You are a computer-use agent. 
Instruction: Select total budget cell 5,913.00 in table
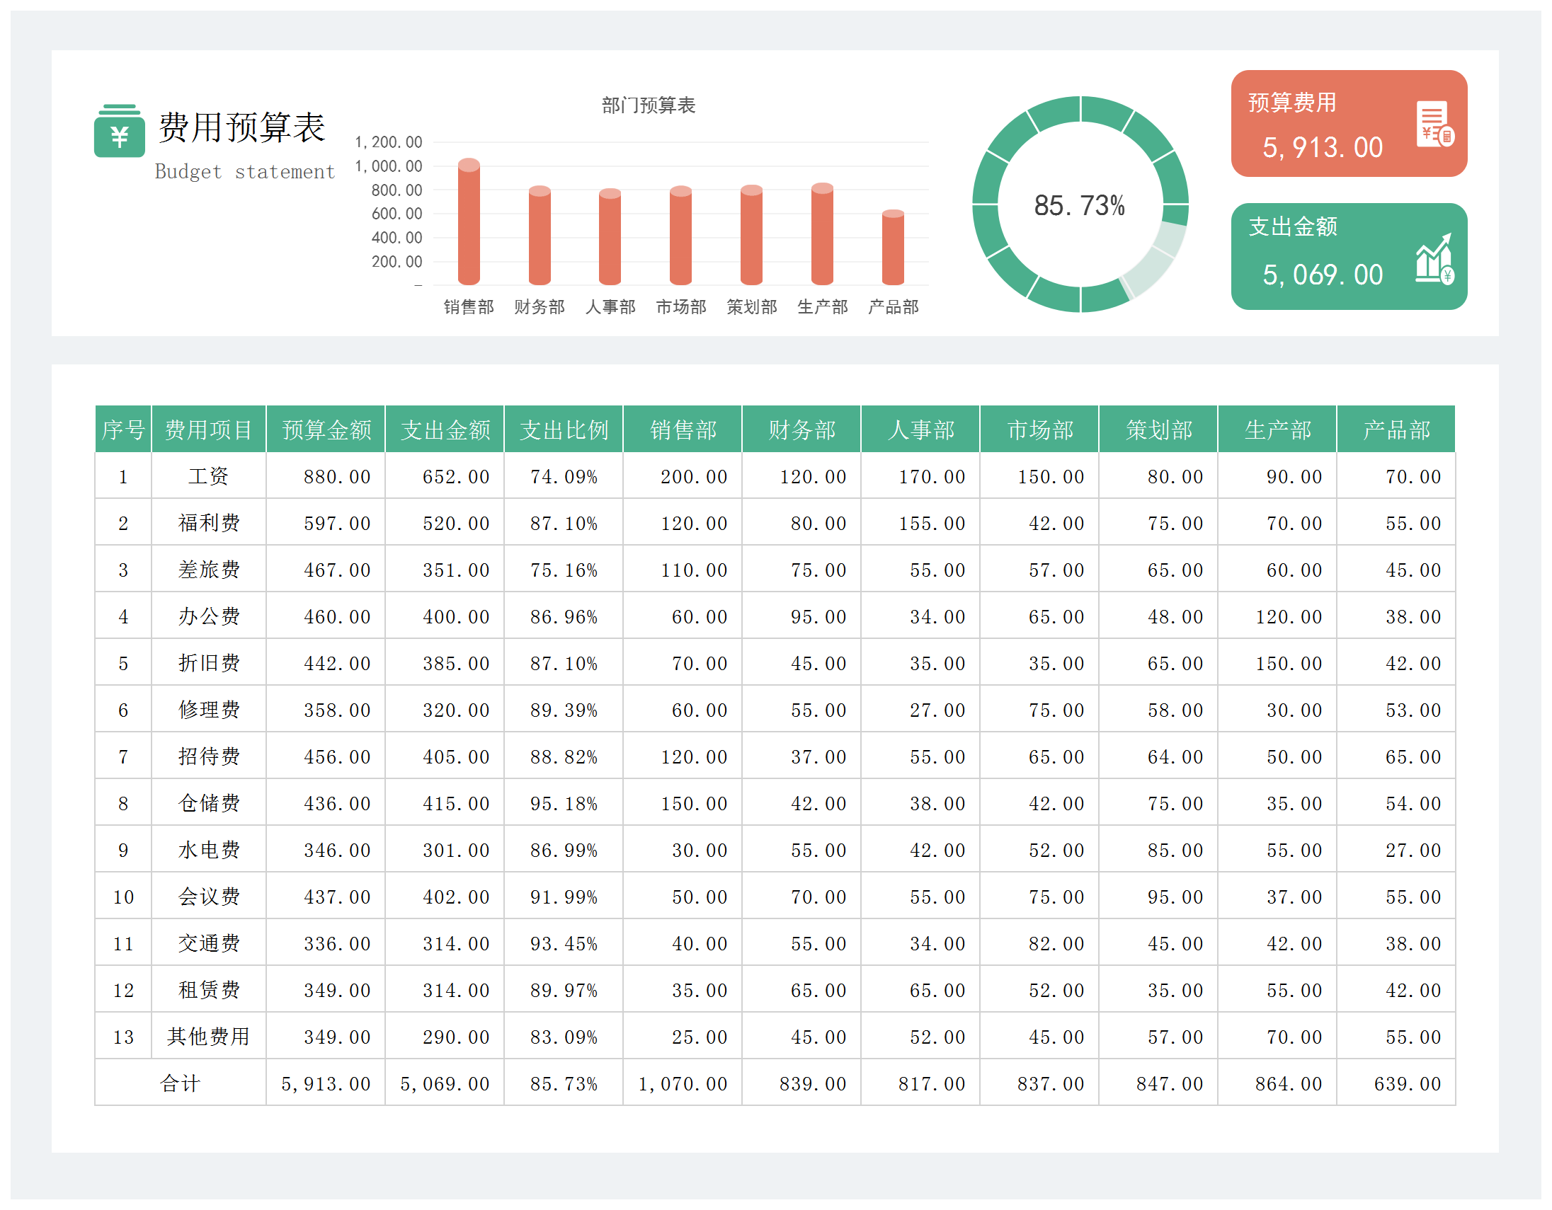pos(326,1083)
